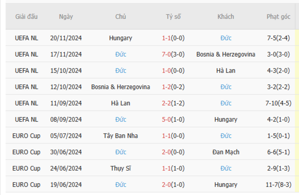Viewport: 299px width, 195px height.
Task: Click the 7-10(4-5) corner kick stat
Action: pyautogui.click(x=278, y=103)
